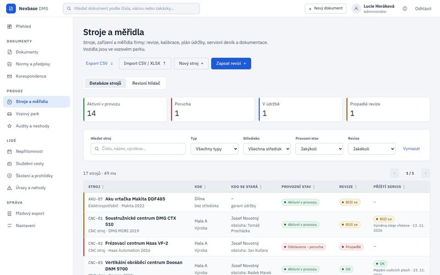Open Vozový park in the sidebar
This screenshot has width=440, height=275.
[36, 114]
